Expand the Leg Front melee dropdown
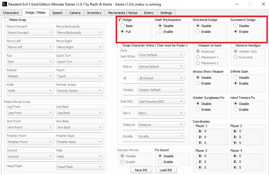Viewport: 269px width, 175px height. point(30,113)
